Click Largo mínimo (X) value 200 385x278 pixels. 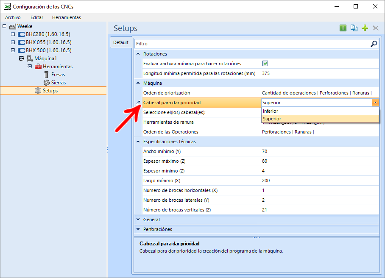tap(320, 181)
